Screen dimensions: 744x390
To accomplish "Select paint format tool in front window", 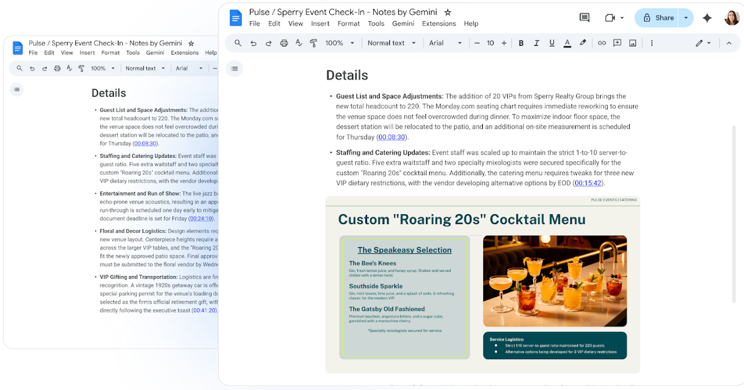I will 313,43.
